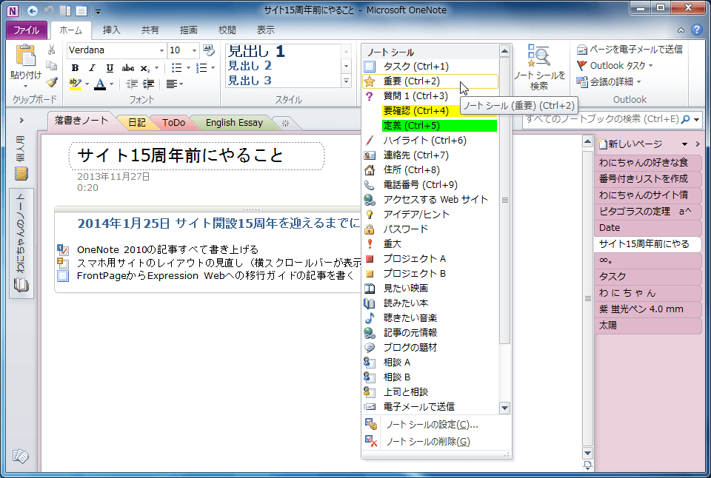Select the 重要 (Ctrl+2) star tag
This screenshot has width=711, height=478.
pyautogui.click(x=430, y=81)
